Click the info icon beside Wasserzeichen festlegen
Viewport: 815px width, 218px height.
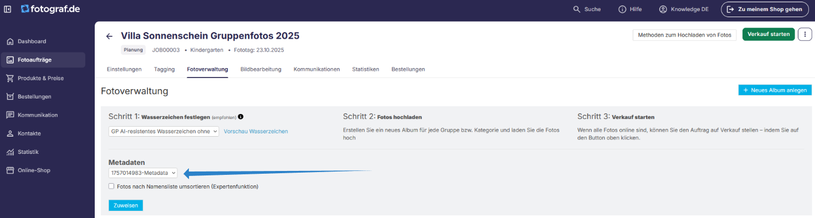pyautogui.click(x=240, y=117)
